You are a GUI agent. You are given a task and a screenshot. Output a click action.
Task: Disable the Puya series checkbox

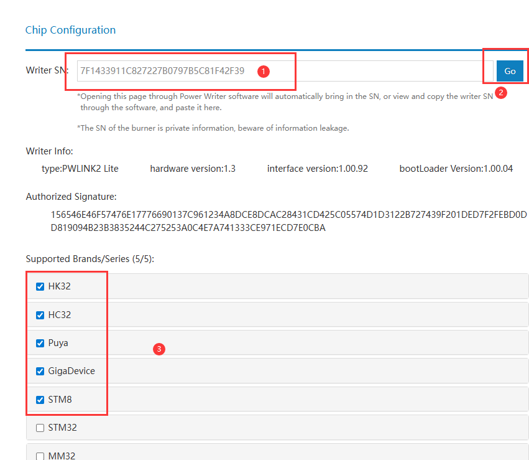pos(40,343)
